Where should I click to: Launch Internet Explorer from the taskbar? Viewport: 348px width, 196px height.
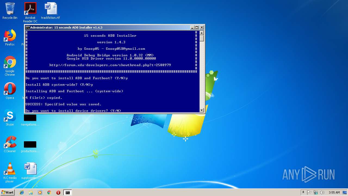pyautogui.click(x=22, y=192)
